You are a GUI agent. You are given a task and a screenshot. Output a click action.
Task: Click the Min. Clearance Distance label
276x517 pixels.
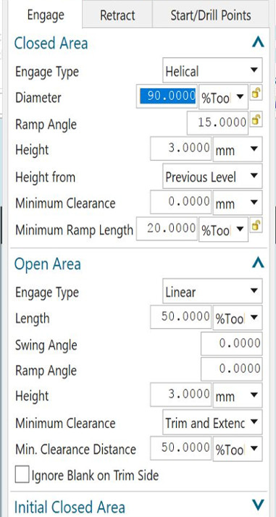coord(75,449)
